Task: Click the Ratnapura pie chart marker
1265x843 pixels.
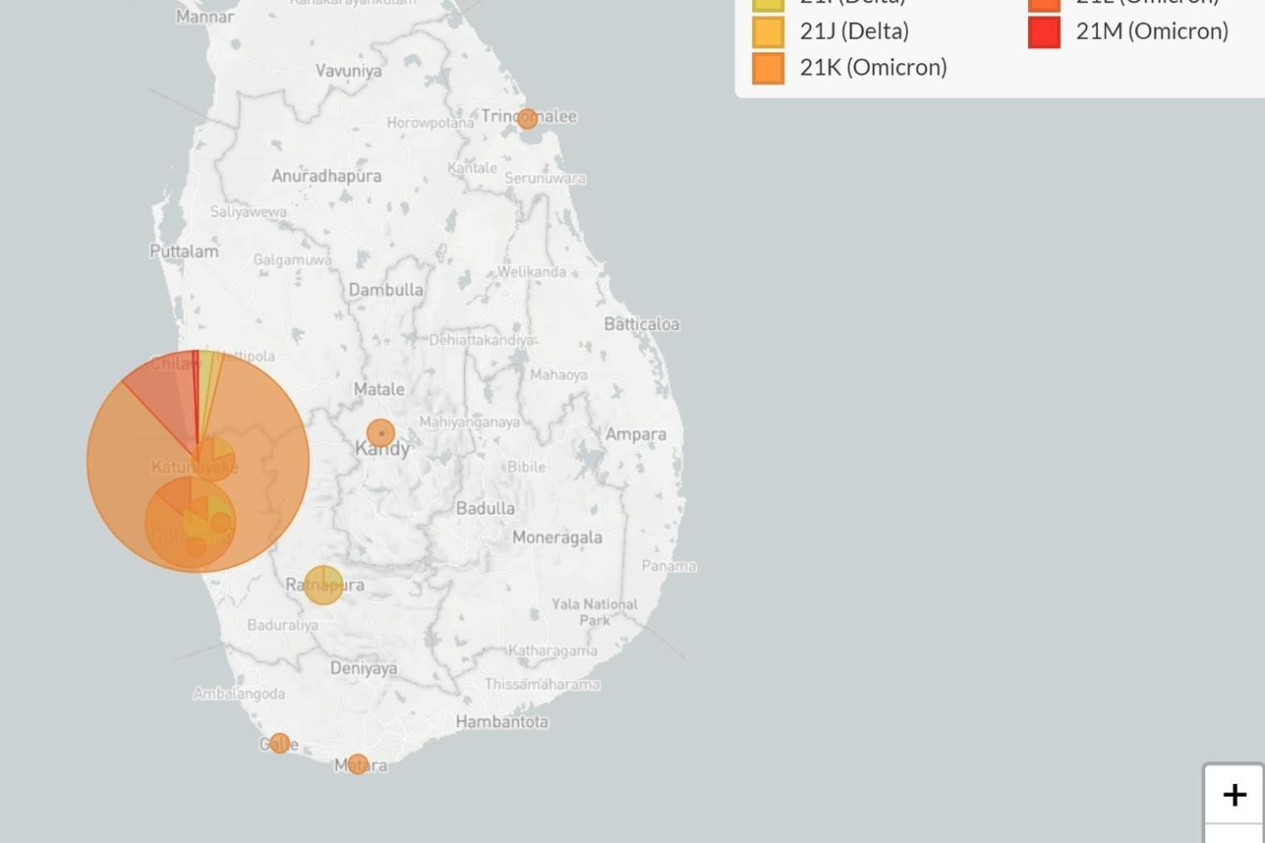Action: 323,585
